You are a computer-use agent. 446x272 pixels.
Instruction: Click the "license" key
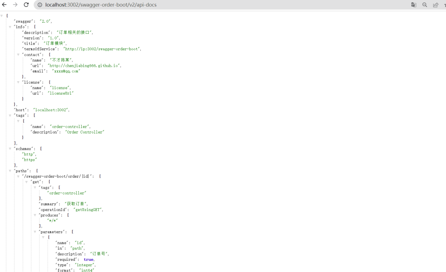31,82
